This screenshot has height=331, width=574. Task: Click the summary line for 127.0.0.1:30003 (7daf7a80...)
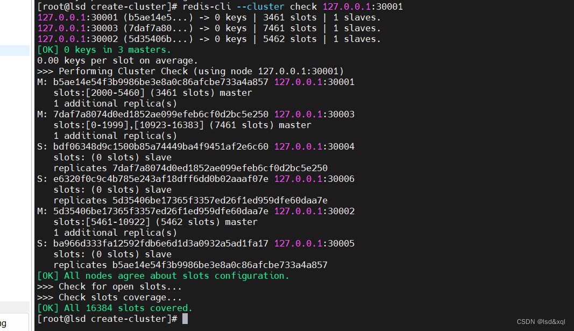(x=209, y=28)
